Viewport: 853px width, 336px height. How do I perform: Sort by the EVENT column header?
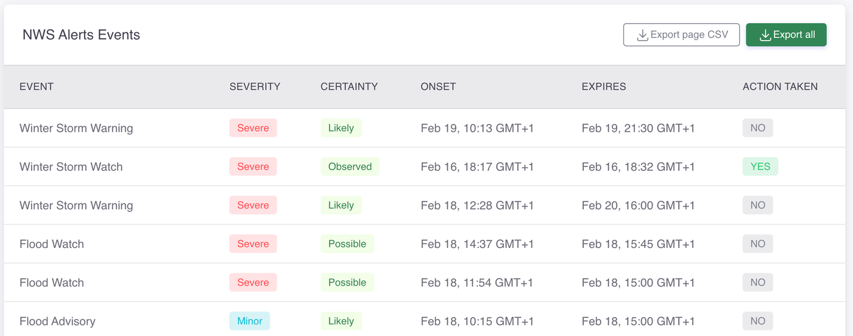tap(37, 86)
